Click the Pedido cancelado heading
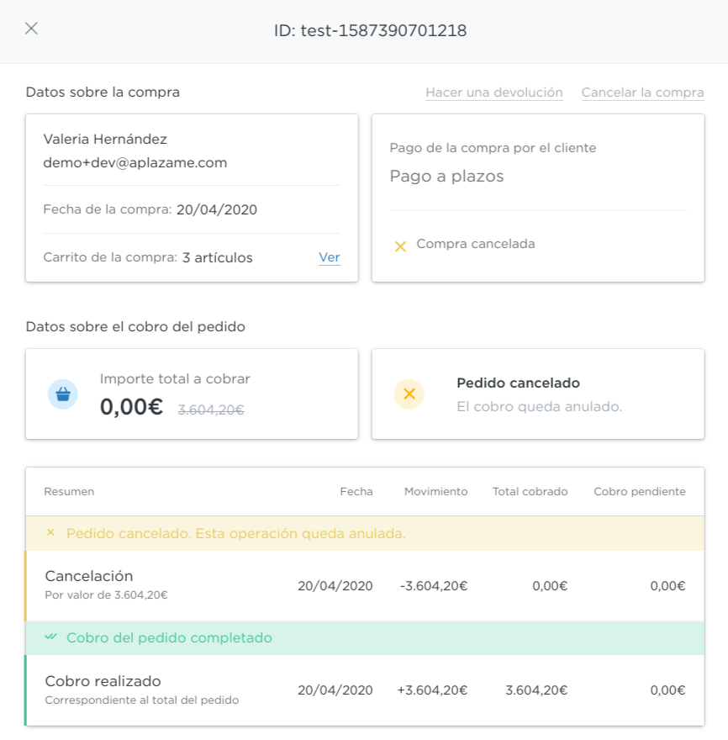The height and width of the screenshot is (740, 728). (x=518, y=383)
